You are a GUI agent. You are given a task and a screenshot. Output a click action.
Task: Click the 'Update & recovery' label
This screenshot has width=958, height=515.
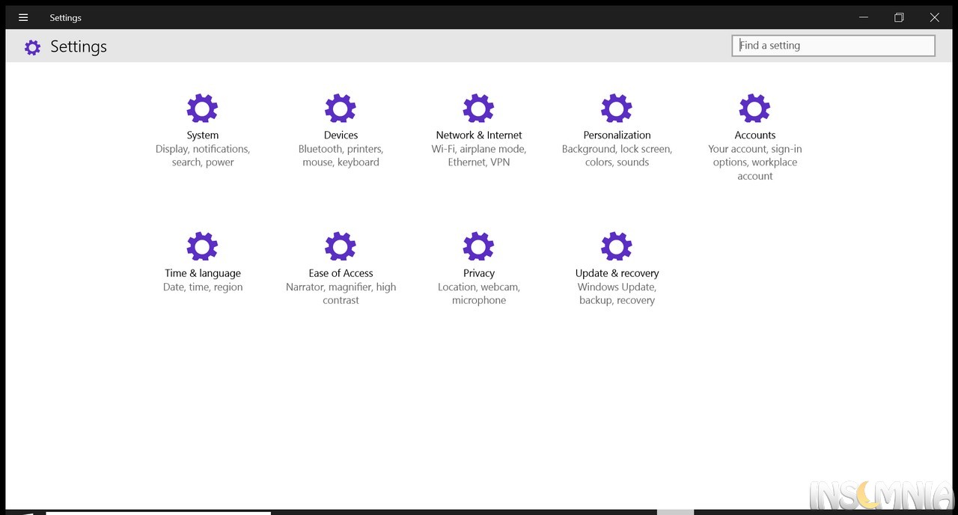(x=617, y=273)
